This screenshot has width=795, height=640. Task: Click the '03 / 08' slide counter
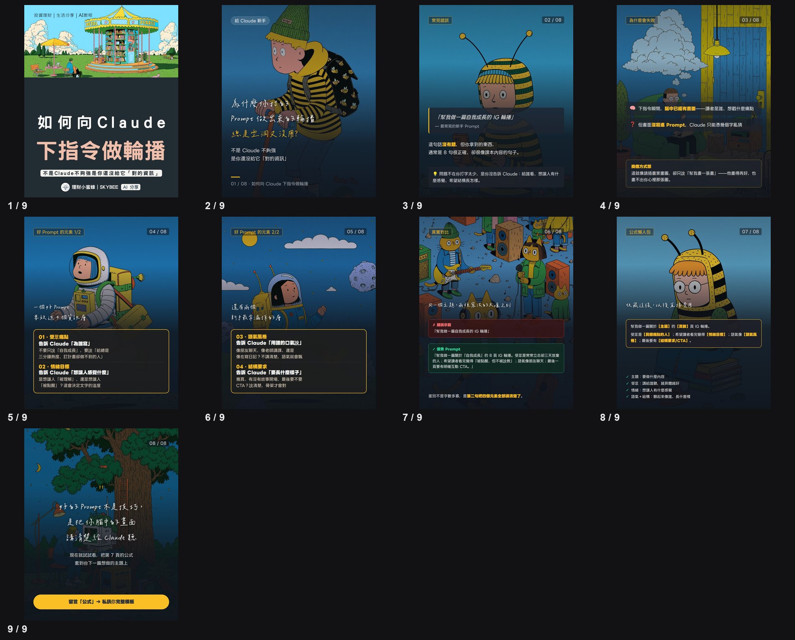pyautogui.click(x=751, y=20)
